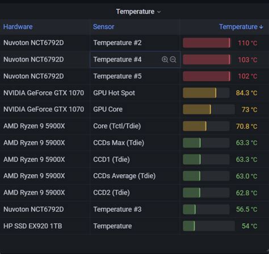Open the Temperature panel title dropdown chevron
This screenshot has width=269, height=254.
coord(159,12)
